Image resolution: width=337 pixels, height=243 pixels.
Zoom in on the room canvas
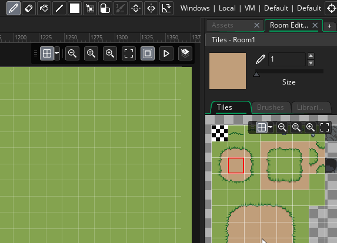(x=110, y=53)
